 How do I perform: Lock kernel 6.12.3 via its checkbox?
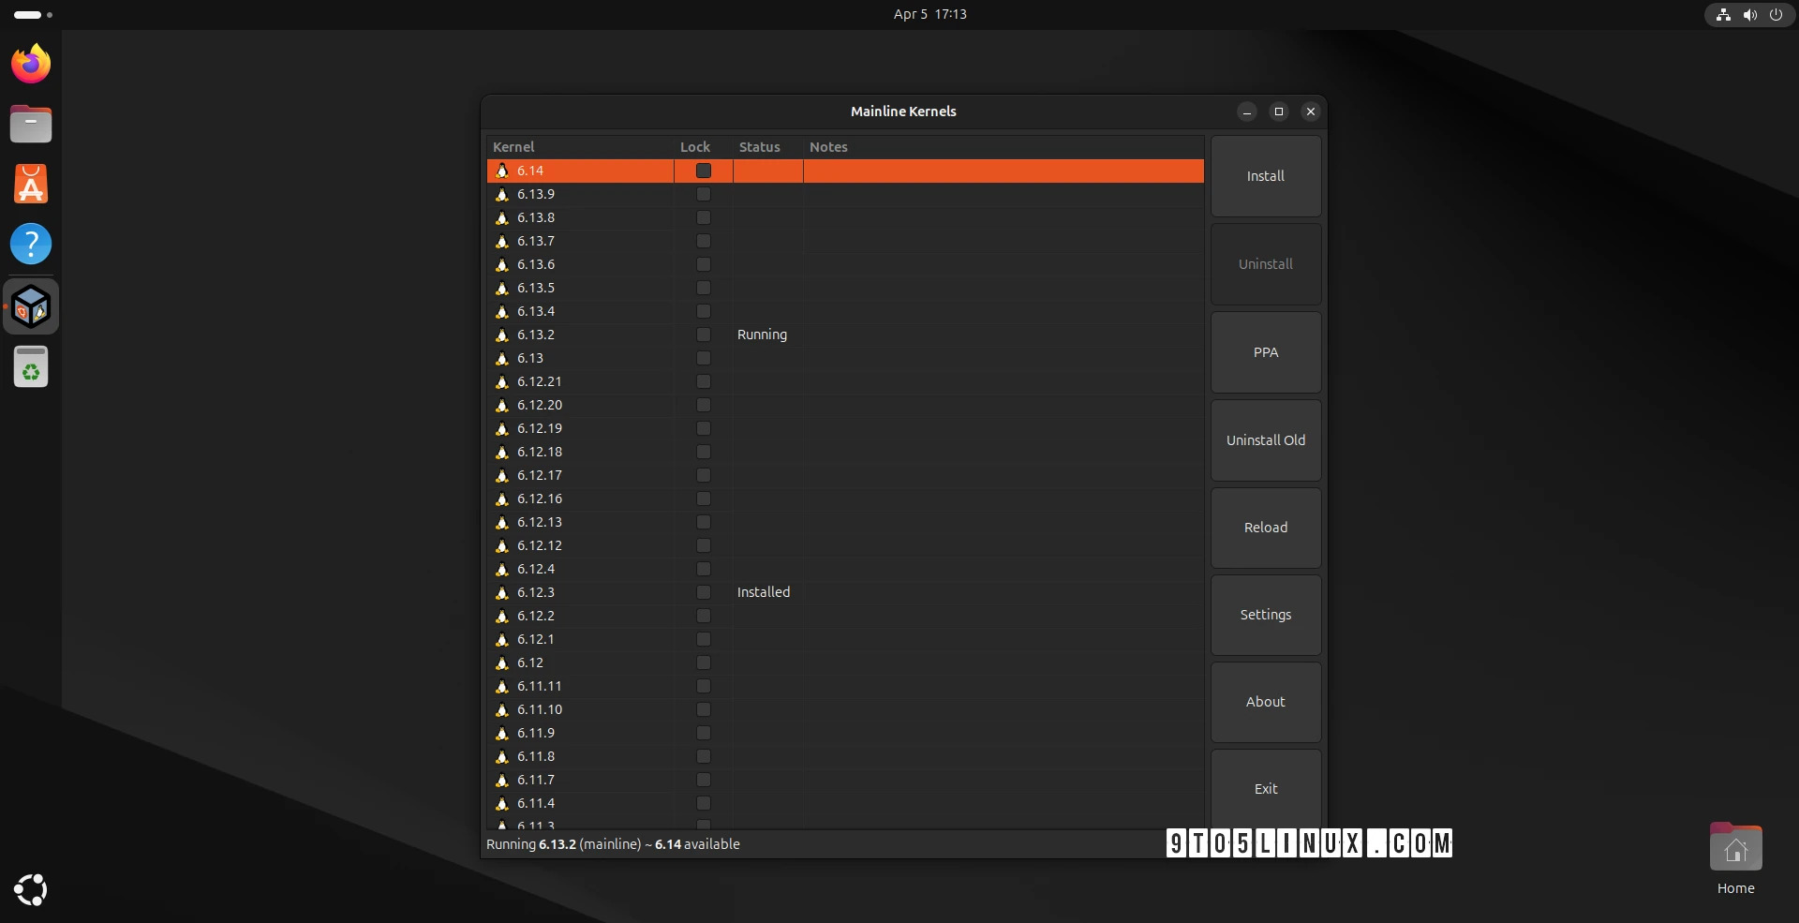(704, 592)
